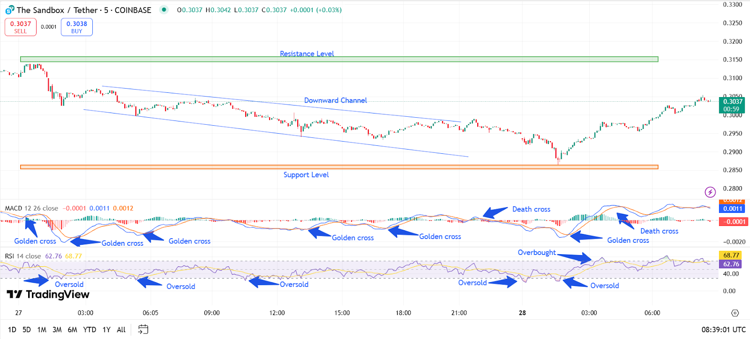Image resolution: width=750 pixels, height=339 pixels.
Task: Click the orange support rectangle
Action: coord(339,167)
